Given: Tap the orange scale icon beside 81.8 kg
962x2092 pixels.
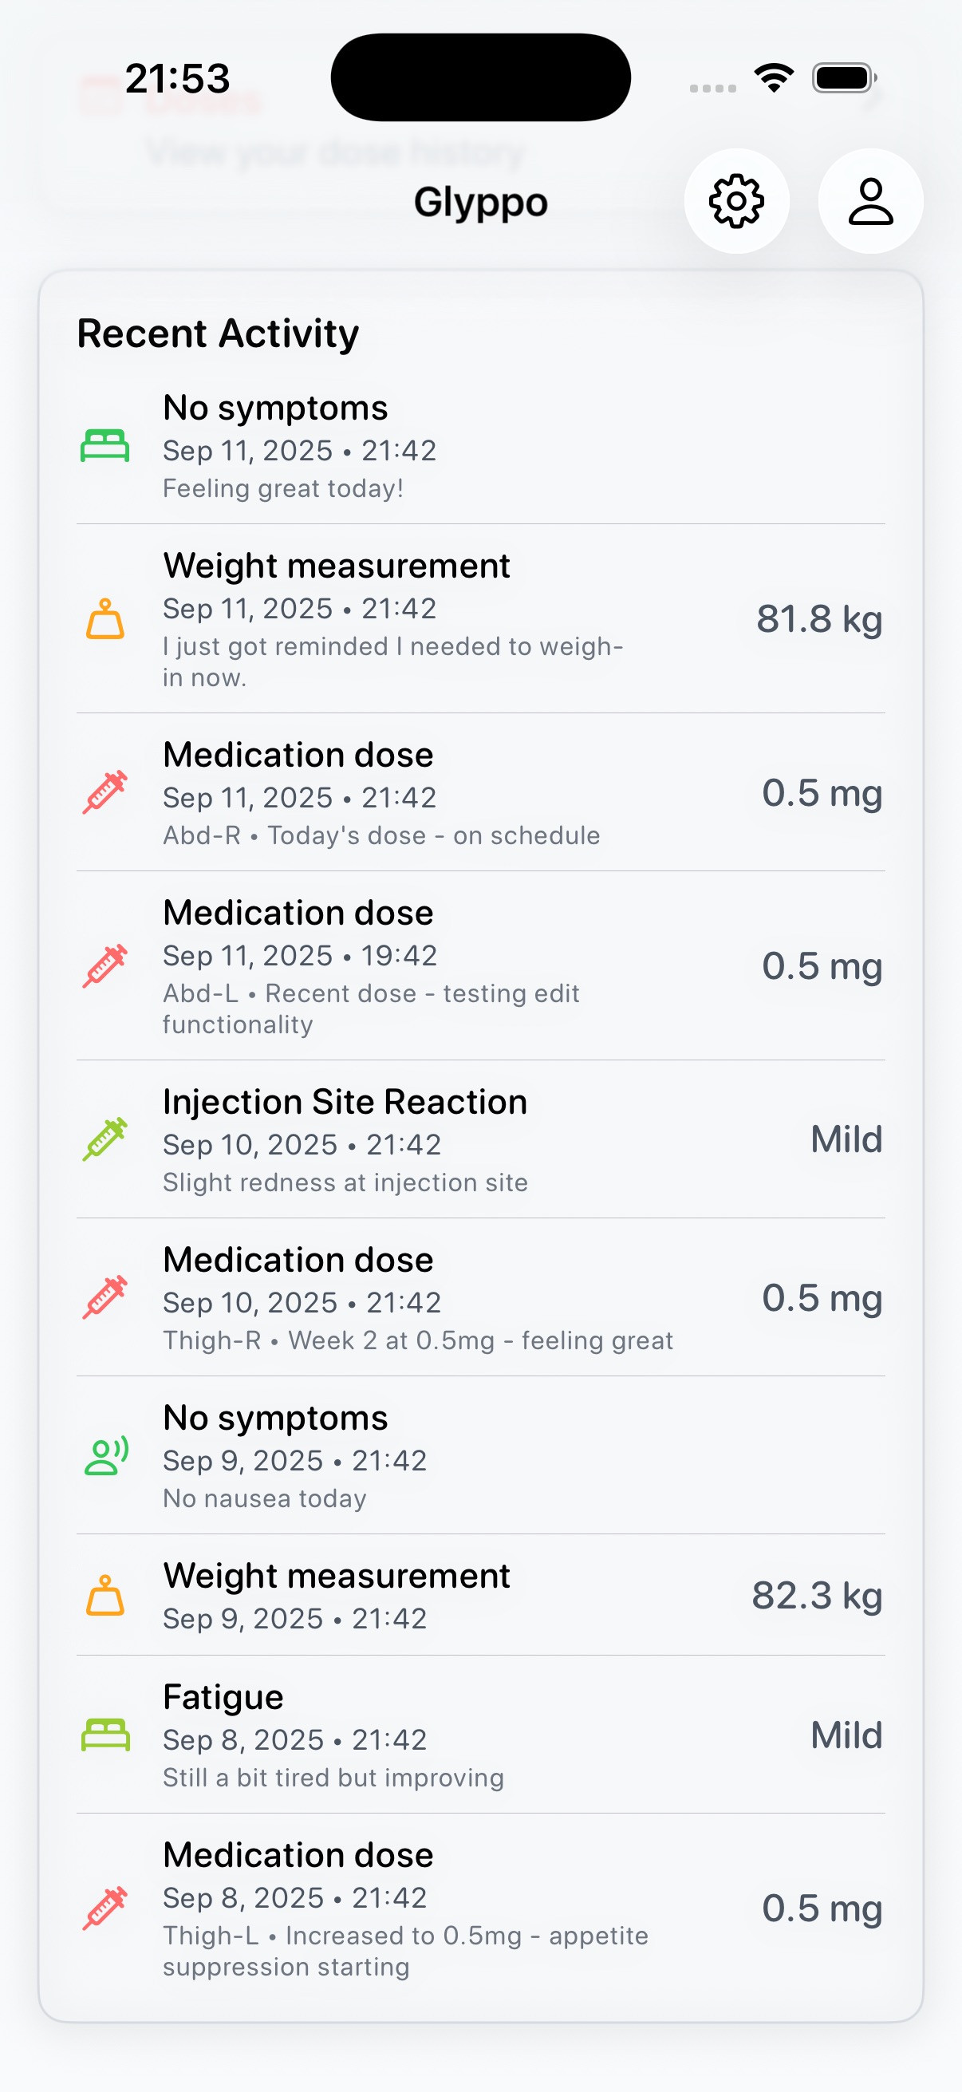Looking at the screenshot, I should 104,619.
